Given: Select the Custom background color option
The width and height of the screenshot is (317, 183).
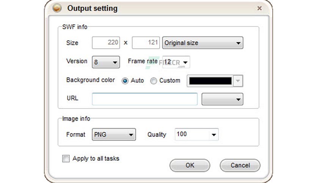Looking at the screenshot, I should pyautogui.click(x=154, y=81).
